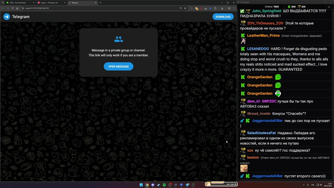Click the Telegram paper-plane logo icon
Image resolution: width=334 pixels, height=188 pixels.
pos(7,17)
